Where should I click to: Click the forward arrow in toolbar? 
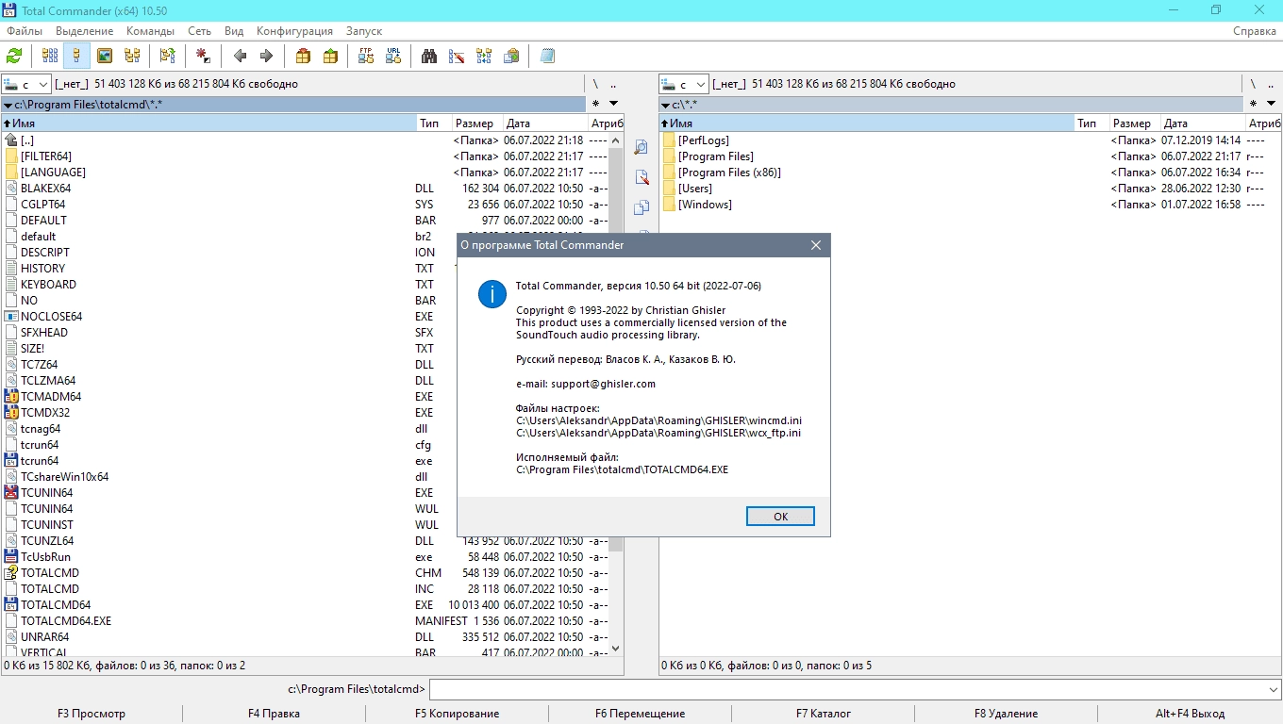(x=266, y=56)
